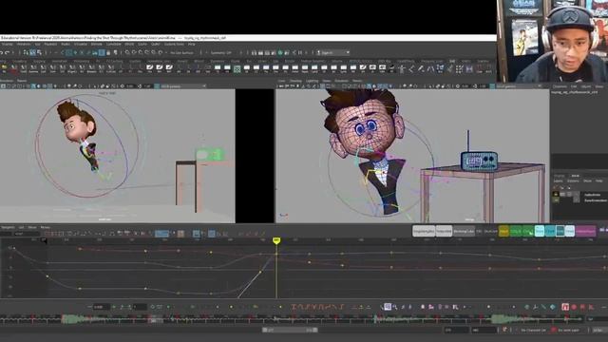This screenshot has width=608, height=342.
Task: Click the Stats value field in the Graph Editor
Action: [x=27, y=234]
